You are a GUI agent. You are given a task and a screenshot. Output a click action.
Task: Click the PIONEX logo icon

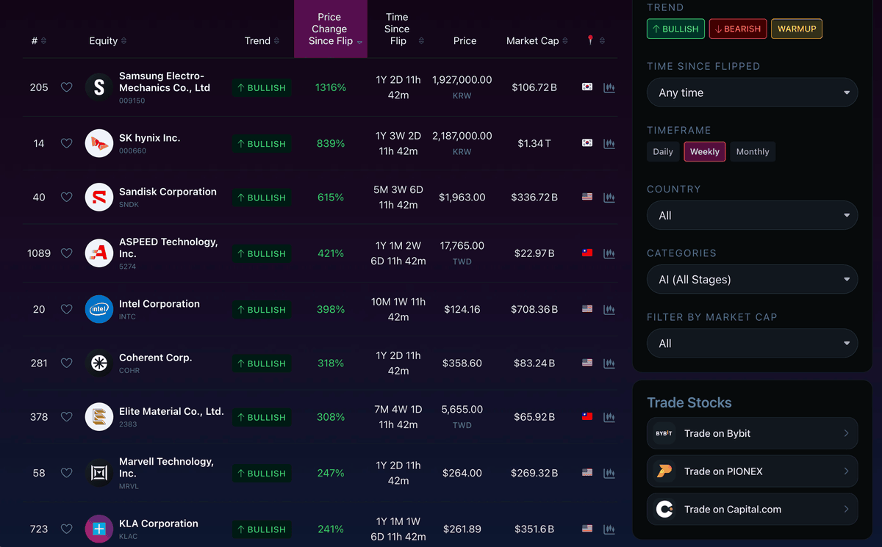click(x=664, y=471)
